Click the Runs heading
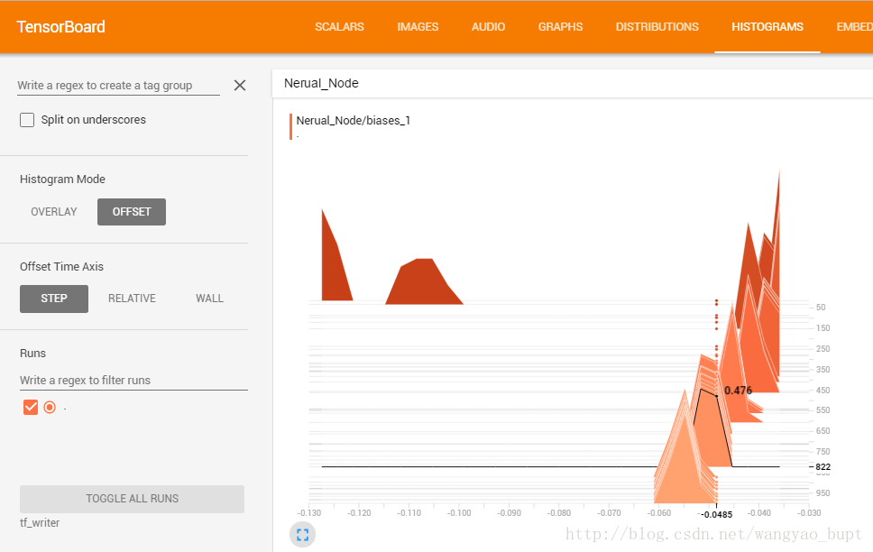This screenshot has width=873, height=552. tap(32, 354)
